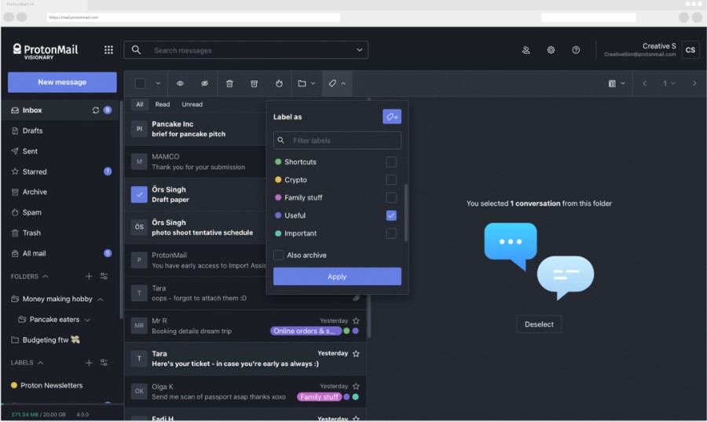Refresh the Inbox with the reload icon
Screen dimensions: 707x422
(x=96, y=110)
